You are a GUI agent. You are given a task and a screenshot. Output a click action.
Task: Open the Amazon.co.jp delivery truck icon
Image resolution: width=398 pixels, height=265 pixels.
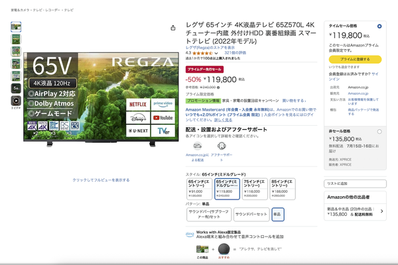pyautogui.click(x=198, y=146)
